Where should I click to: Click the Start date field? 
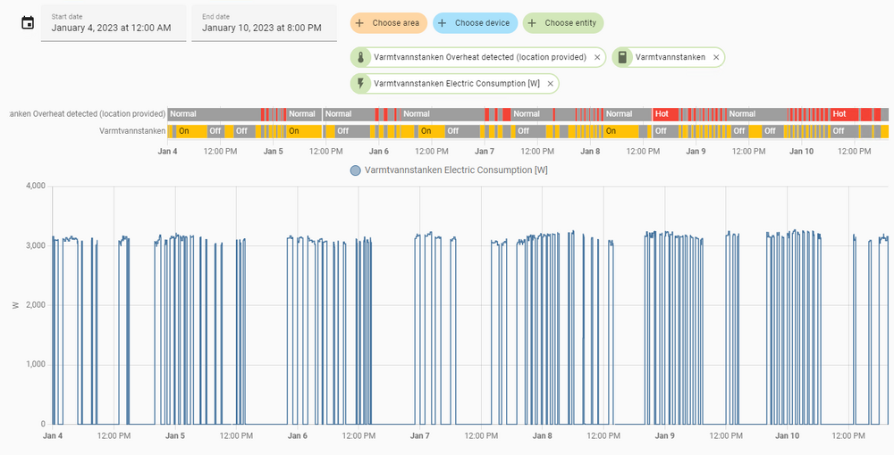pyautogui.click(x=114, y=23)
